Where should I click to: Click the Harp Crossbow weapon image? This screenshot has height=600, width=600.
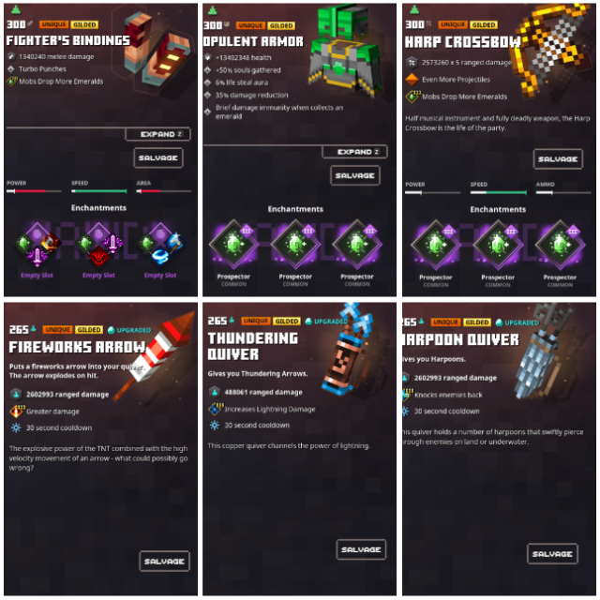point(554,50)
